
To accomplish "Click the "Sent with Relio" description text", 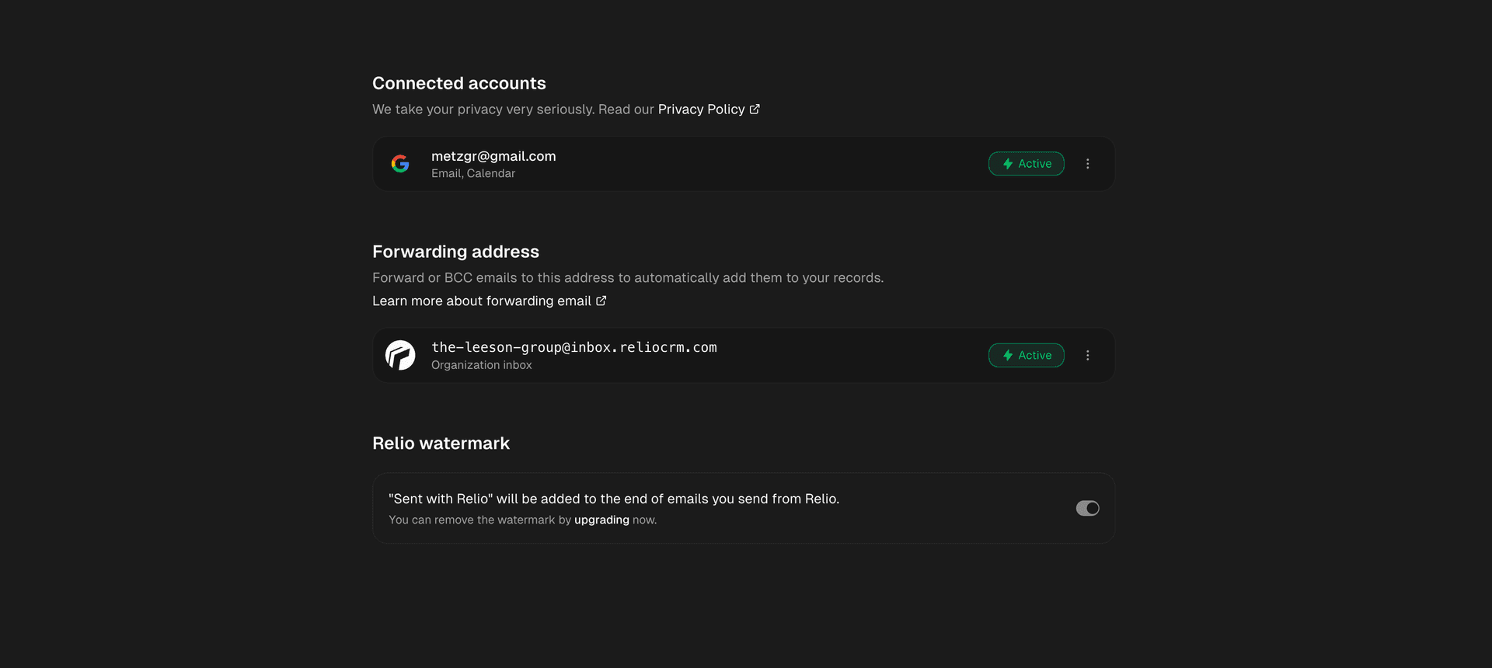I will click(614, 499).
